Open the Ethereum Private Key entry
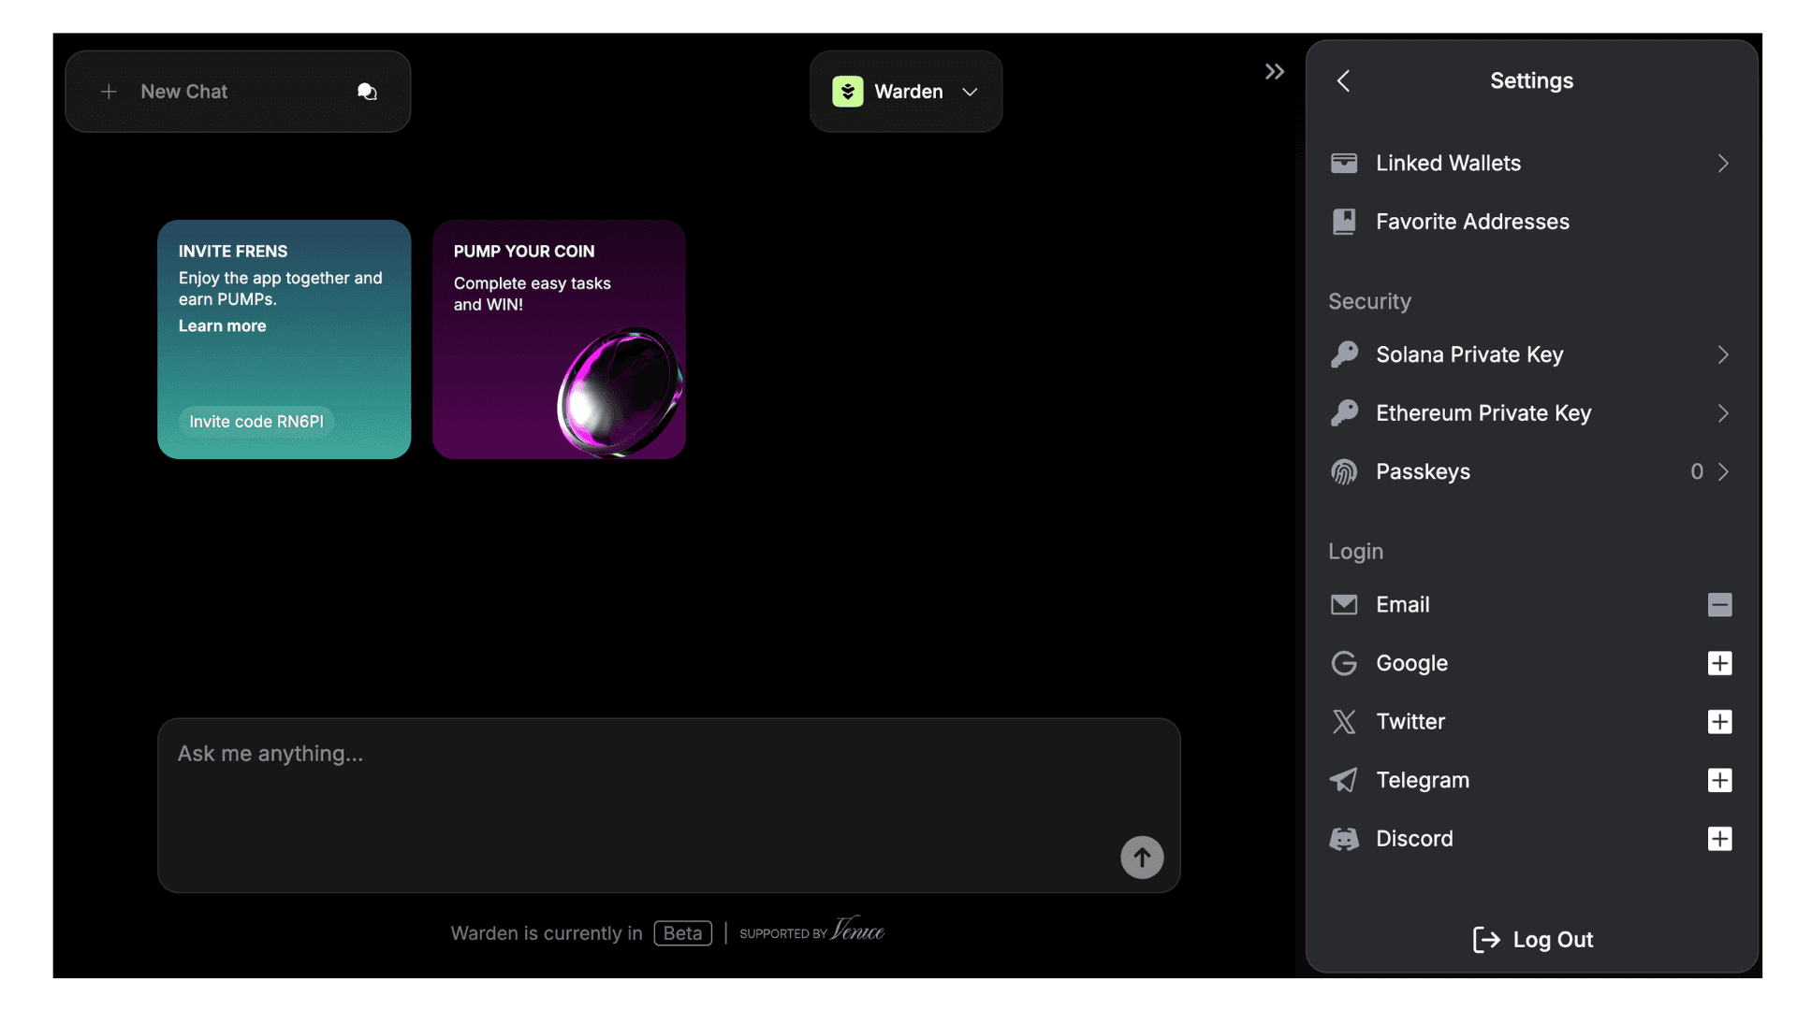 1483,413
